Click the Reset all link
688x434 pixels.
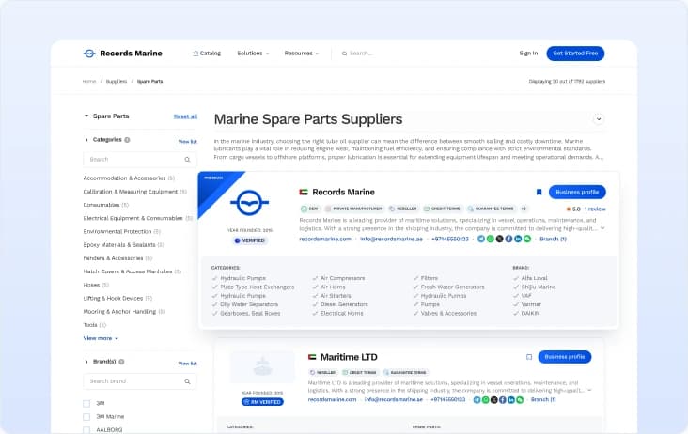click(x=185, y=116)
